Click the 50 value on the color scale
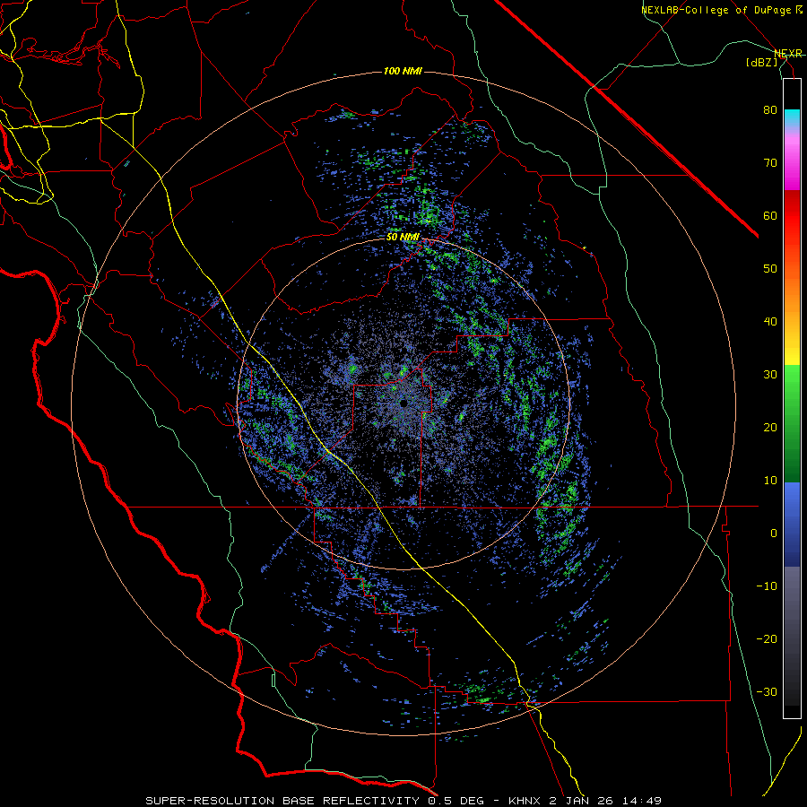807x807 pixels. [770, 269]
